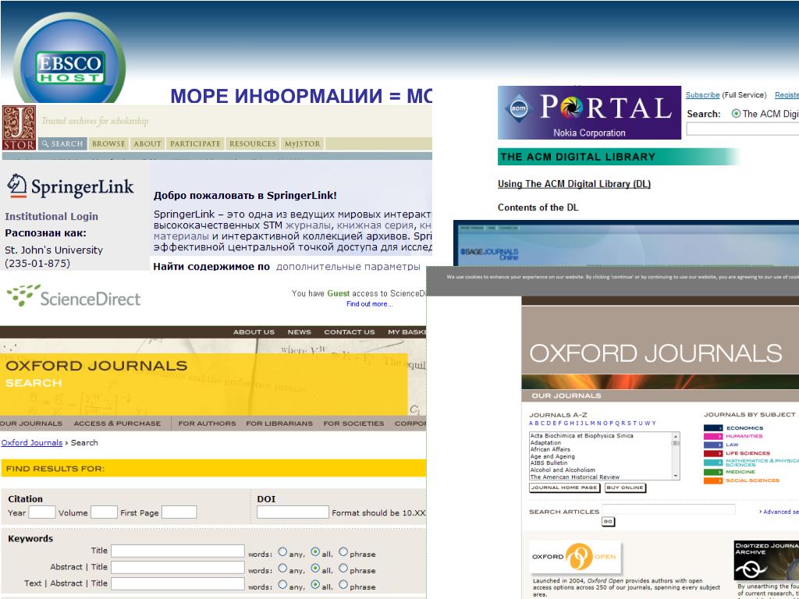The image size is (799, 599).
Task: Click the ACM diamond logo in Portal banner
Action: pos(518,108)
